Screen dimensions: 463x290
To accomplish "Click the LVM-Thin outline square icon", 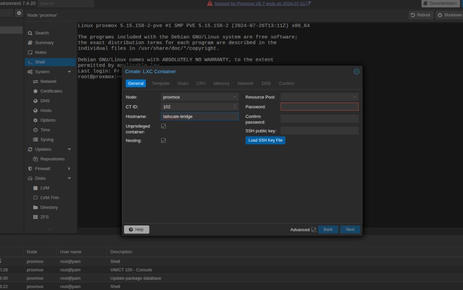I will [x=35, y=197].
